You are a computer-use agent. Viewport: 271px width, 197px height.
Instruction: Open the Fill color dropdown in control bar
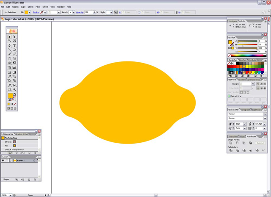pos(30,12)
